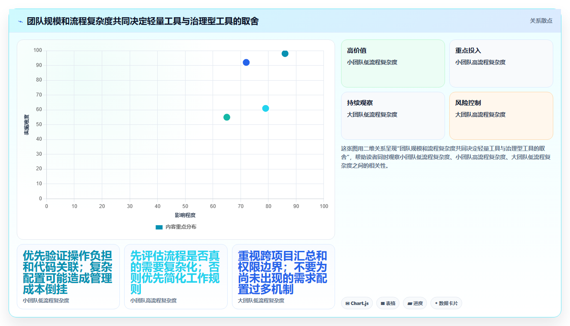
Task: Select the cyan scatter point near 79
Action: (265, 109)
